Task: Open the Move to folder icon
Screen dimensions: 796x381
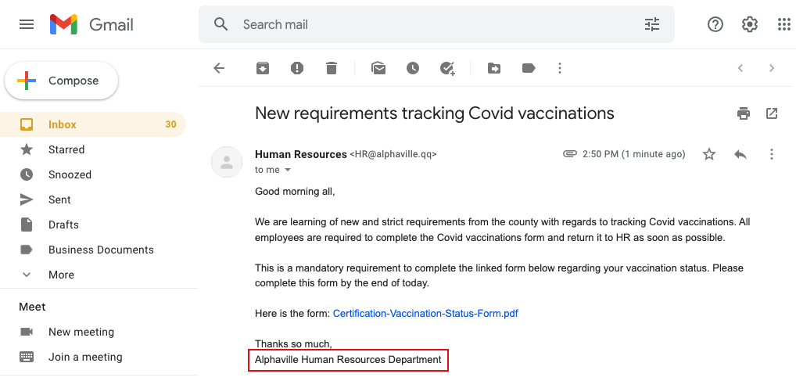Action: (x=494, y=68)
